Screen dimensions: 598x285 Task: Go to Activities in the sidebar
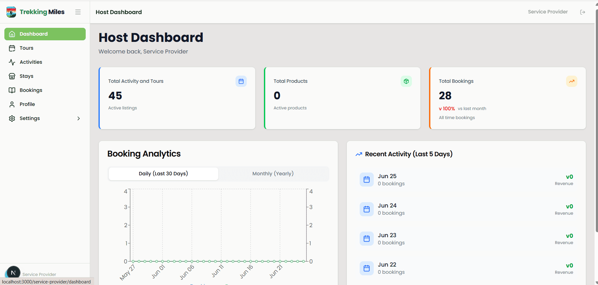pos(45,62)
